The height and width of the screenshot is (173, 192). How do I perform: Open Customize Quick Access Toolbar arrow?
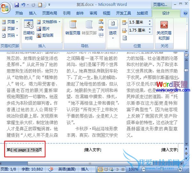(49, 5)
